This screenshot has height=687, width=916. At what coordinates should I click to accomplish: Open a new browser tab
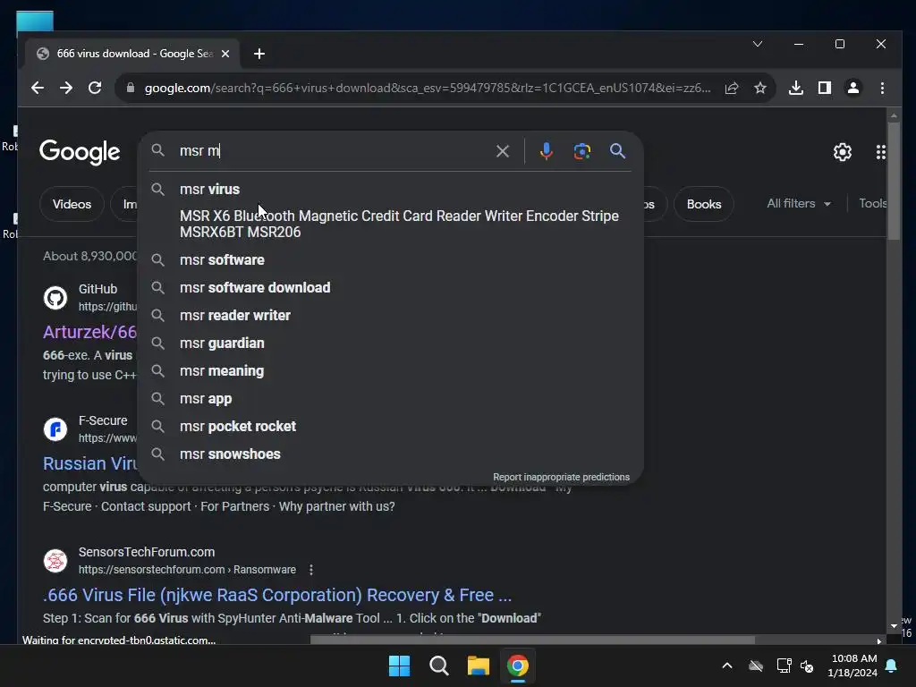pyautogui.click(x=259, y=54)
